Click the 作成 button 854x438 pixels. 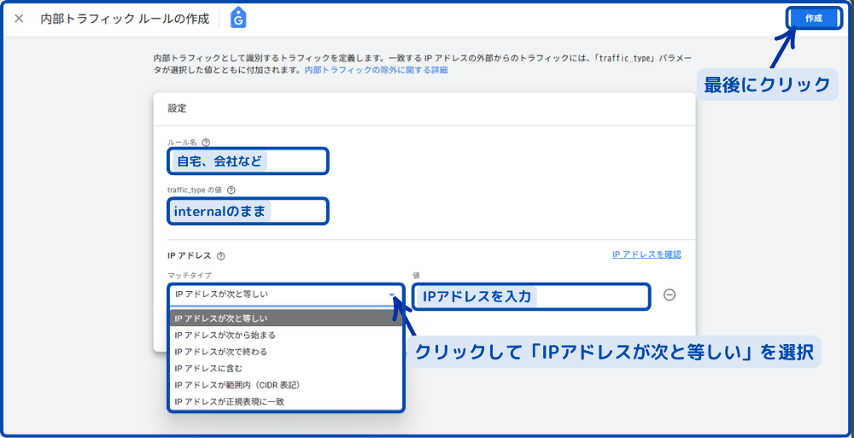pyautogui.click(x=813, y=18)
